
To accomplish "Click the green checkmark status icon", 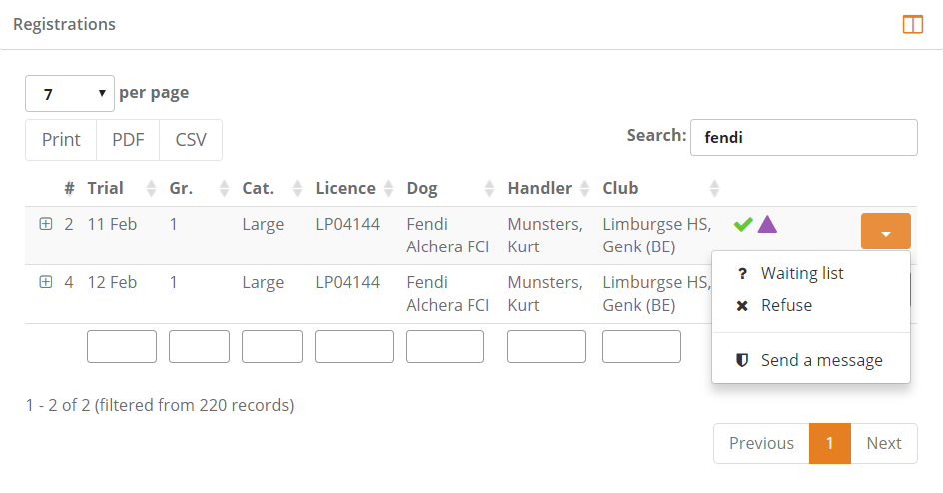I will (742, 224).
